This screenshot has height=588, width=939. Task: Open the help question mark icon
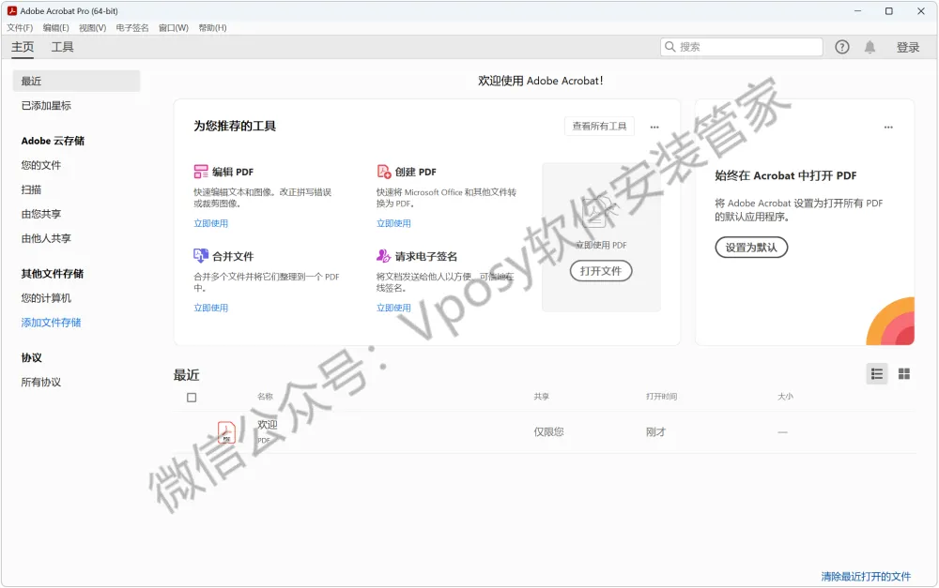coord(842,47)
